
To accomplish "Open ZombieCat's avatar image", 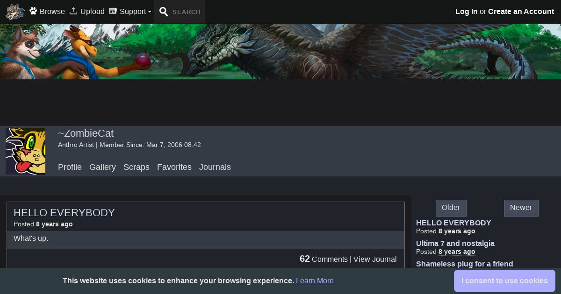I will coord(25,151).
